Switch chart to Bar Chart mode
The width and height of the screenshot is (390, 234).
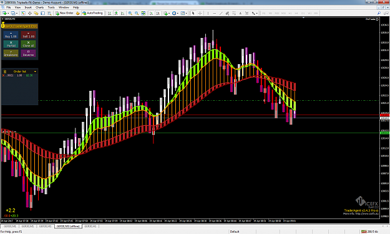109,13
